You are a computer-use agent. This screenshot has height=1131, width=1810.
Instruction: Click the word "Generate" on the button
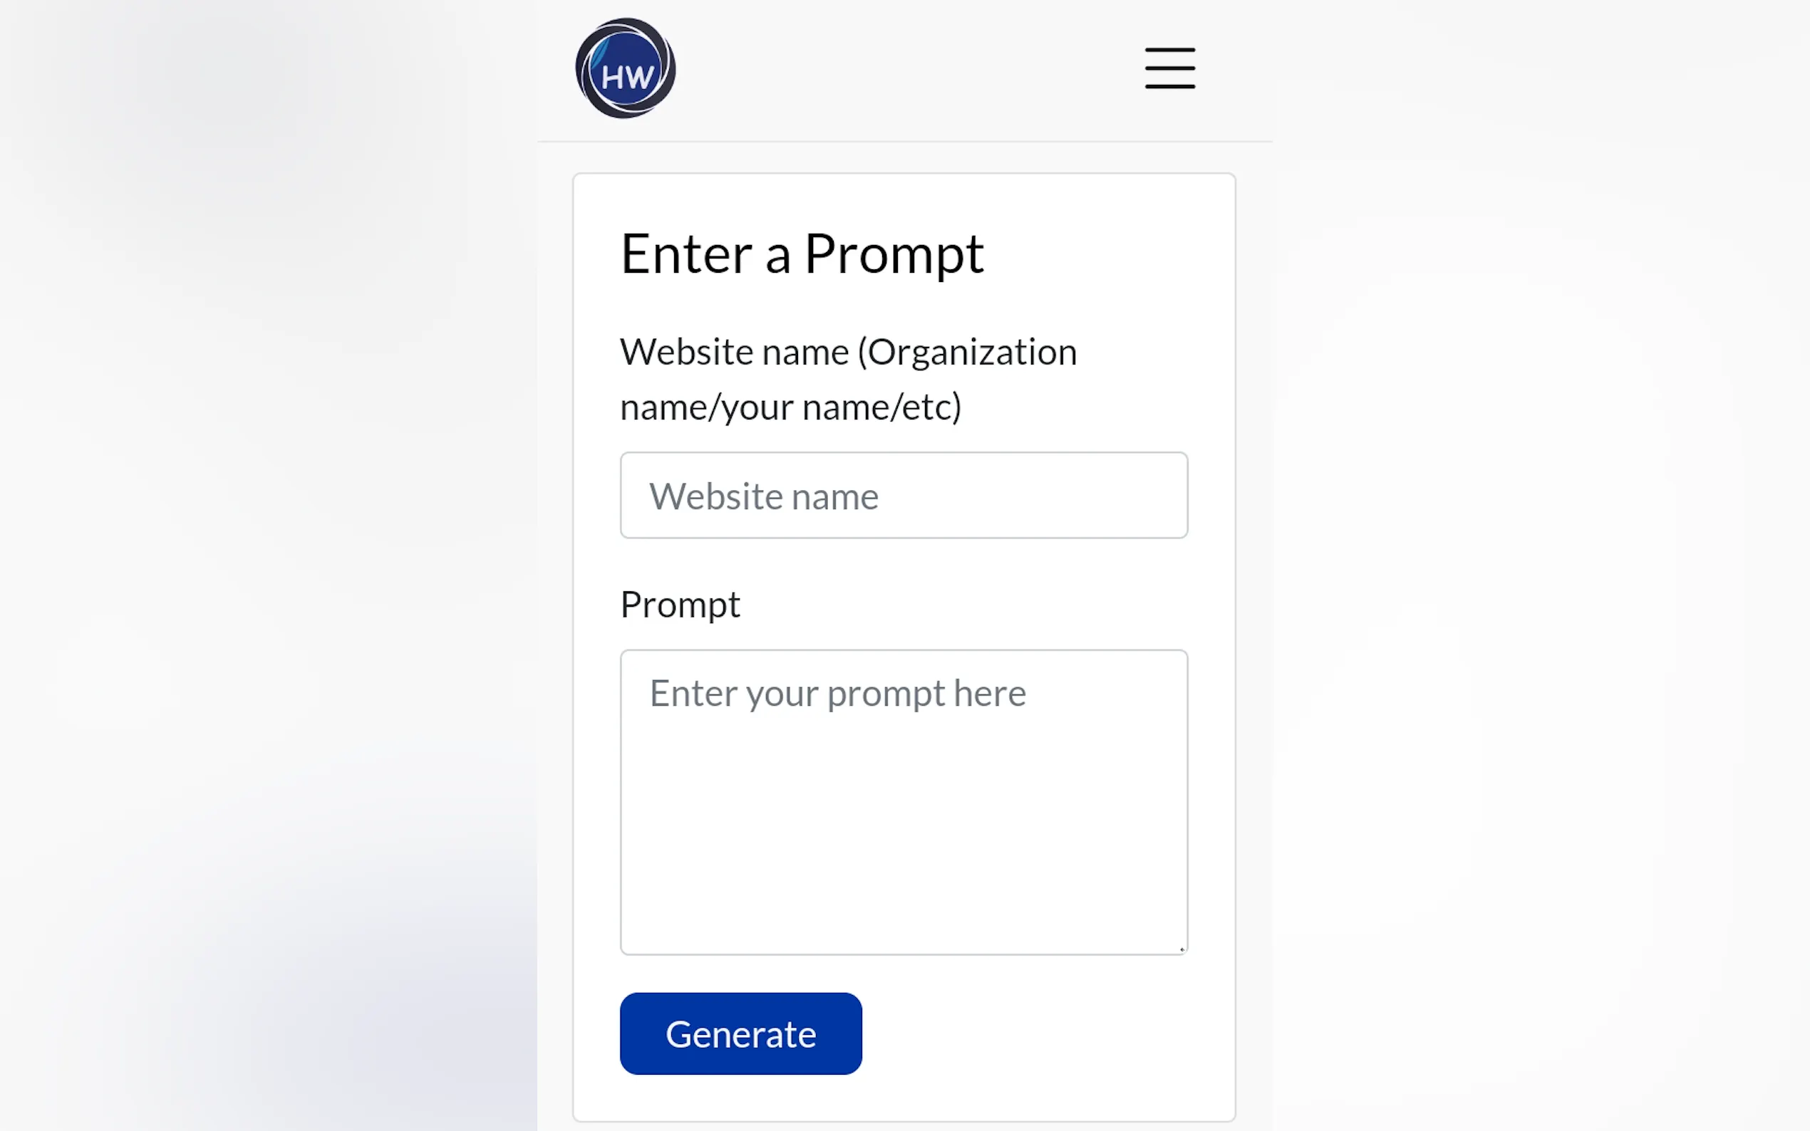740,1035
